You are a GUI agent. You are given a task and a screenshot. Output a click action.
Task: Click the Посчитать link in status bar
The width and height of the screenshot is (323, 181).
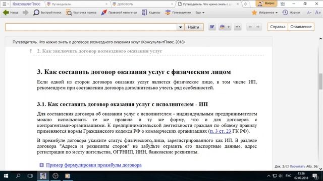tap(297, 166)
